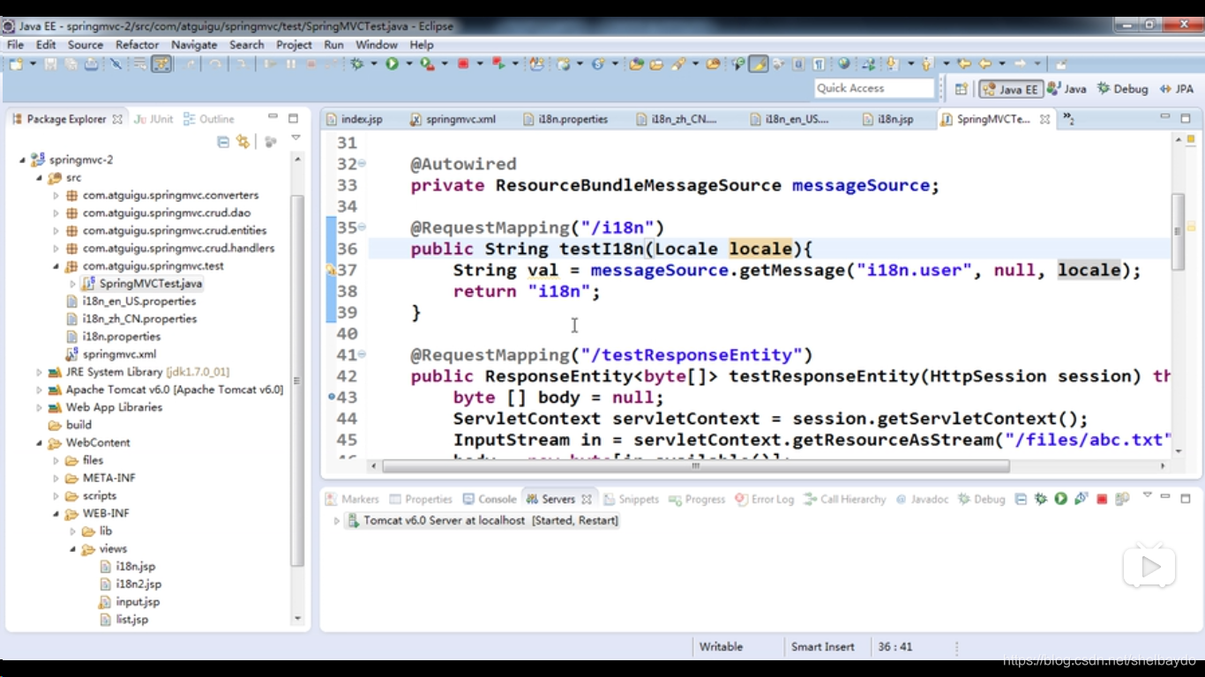Open the web browser globe icon
This screenshot has width=1205, height=677.
click(x=843, y=63)
